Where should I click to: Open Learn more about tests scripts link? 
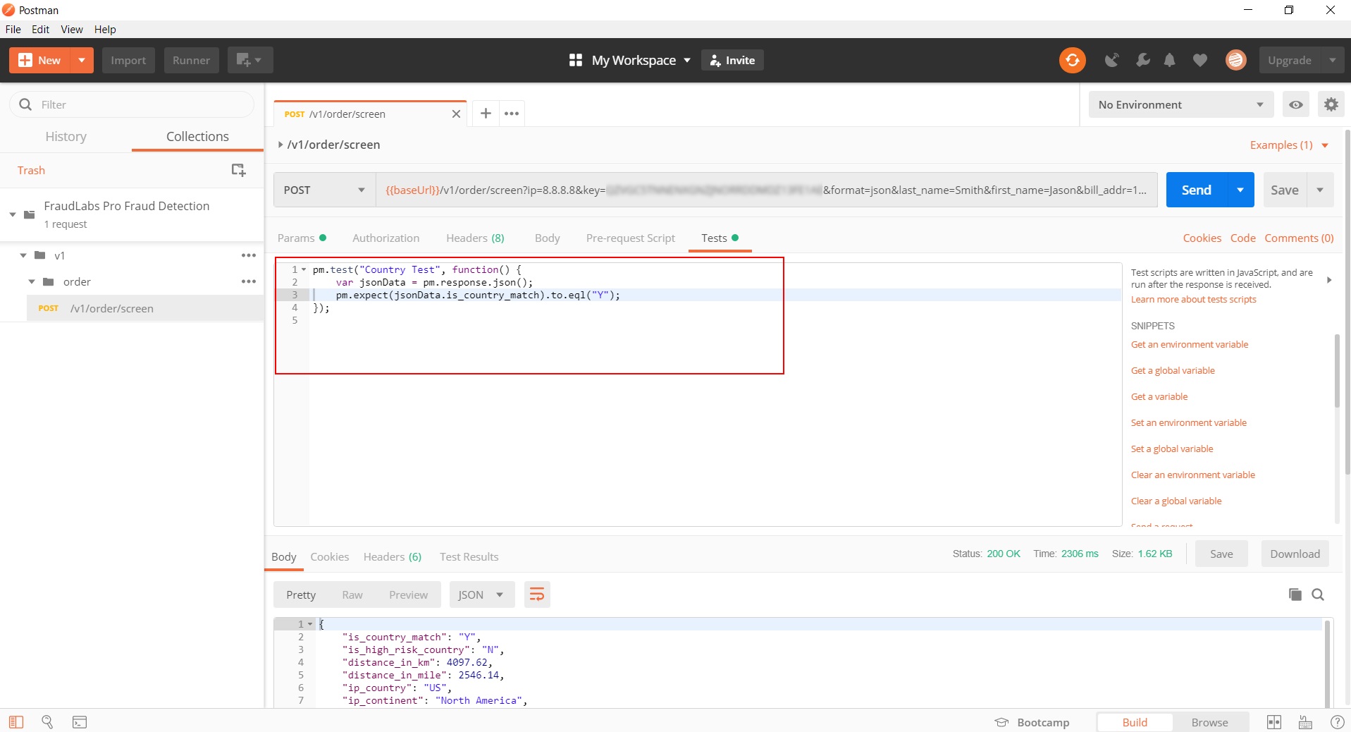(x=1193, y=299)
